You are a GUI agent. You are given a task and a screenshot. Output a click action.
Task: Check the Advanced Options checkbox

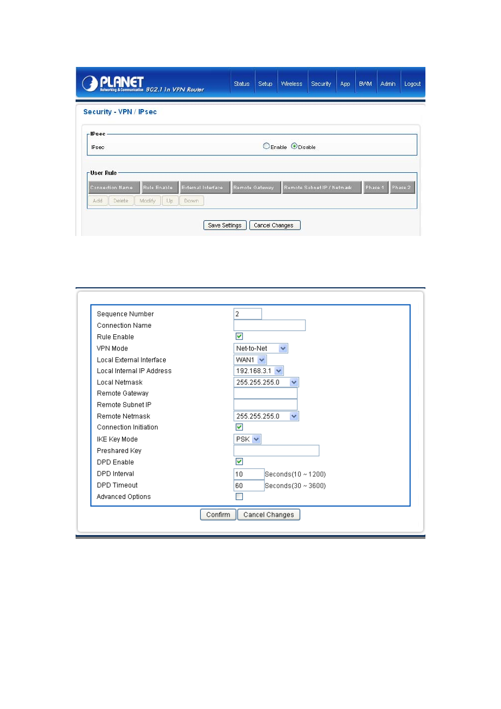coord(239,497)
